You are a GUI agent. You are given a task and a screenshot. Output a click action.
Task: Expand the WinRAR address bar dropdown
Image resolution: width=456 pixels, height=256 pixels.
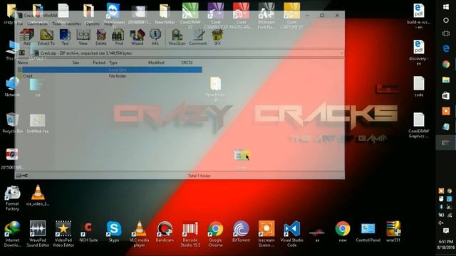pyautogui.click(x=341, y=53)
